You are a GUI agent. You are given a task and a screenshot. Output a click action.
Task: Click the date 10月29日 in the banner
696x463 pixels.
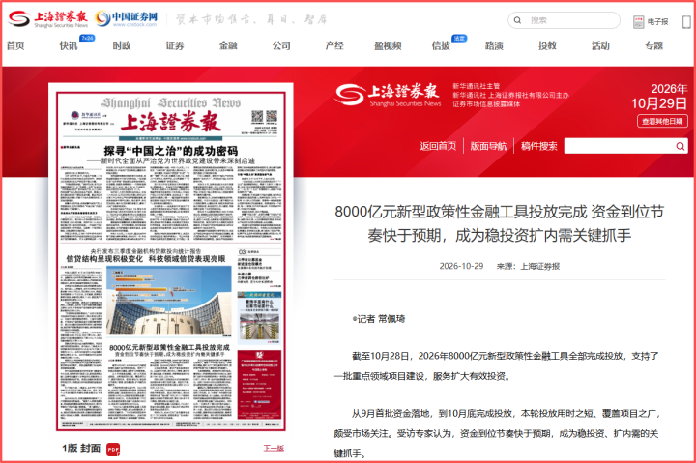click(x=658, y=103)
